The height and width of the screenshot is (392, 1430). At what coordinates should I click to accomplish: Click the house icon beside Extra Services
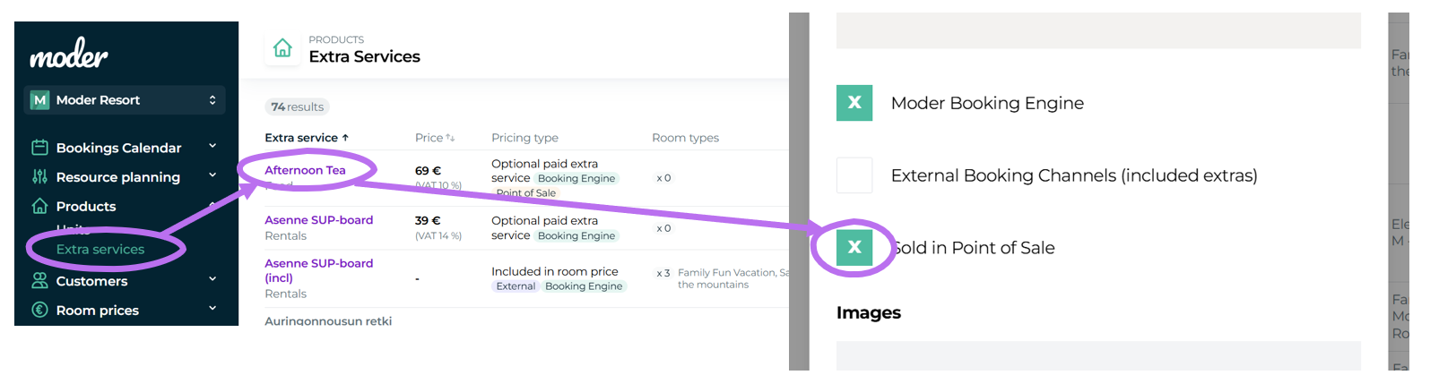click(x=282, y=48)
